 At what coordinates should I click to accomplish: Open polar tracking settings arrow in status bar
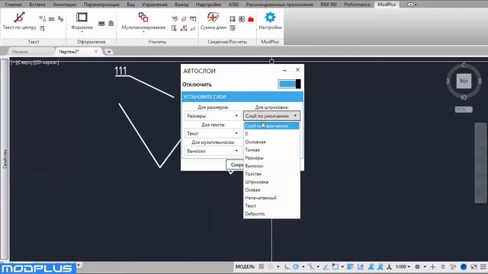[303, 267]
